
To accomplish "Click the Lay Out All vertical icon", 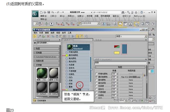I will [69, 36].
